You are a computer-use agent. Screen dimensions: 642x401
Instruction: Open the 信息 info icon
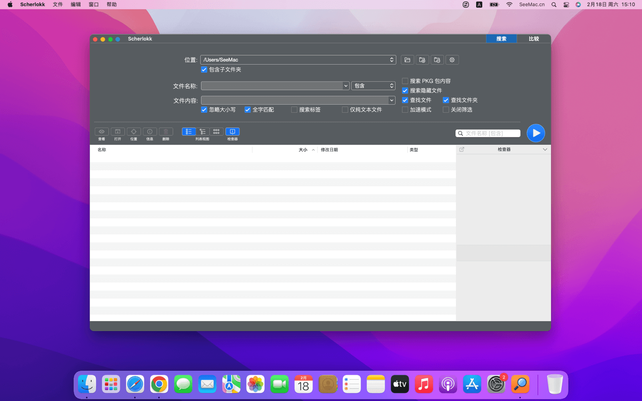click(x=150, y=132)
